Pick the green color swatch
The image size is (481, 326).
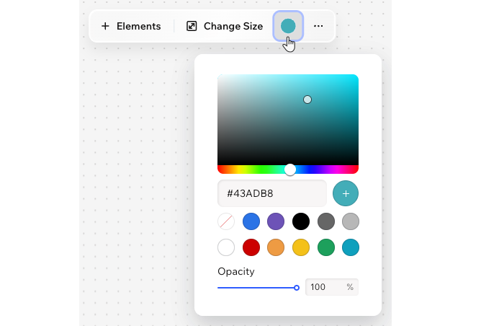325,247
